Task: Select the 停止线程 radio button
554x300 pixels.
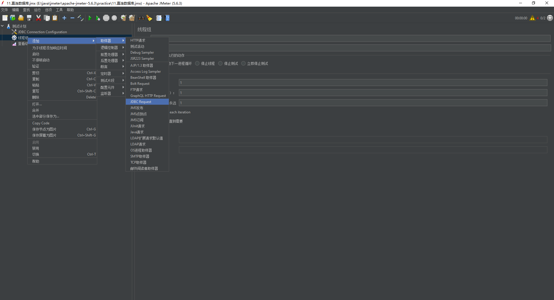Action: point(197,63)
